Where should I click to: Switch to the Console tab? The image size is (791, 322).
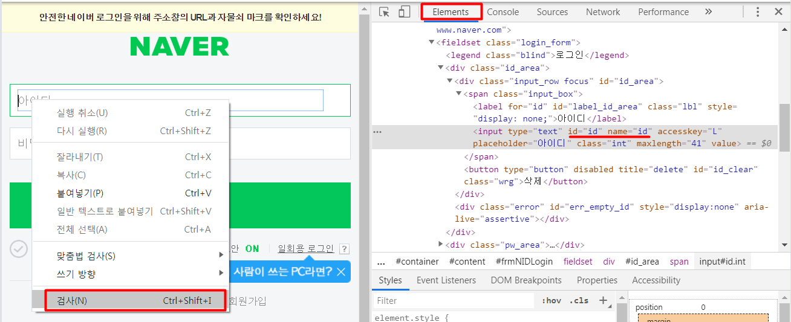tap(503, 12)
